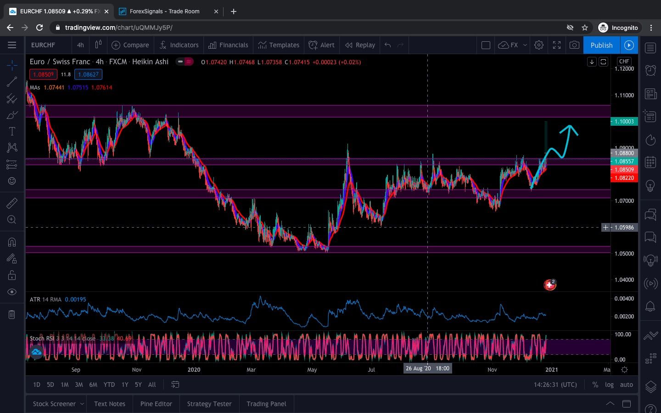Create an Alert
The width and height of the screenshot is (661, 413).
(322, 45)
